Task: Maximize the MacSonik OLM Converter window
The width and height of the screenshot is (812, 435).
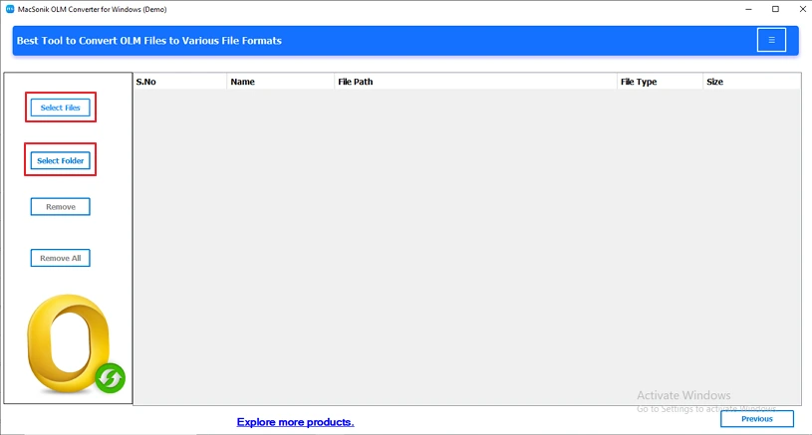Action: point(775,9)
